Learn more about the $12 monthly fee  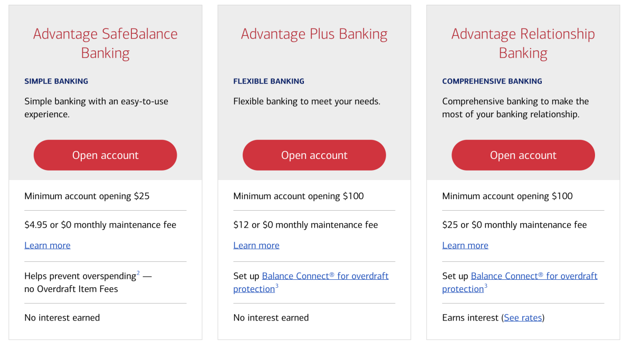pos(256,246)
